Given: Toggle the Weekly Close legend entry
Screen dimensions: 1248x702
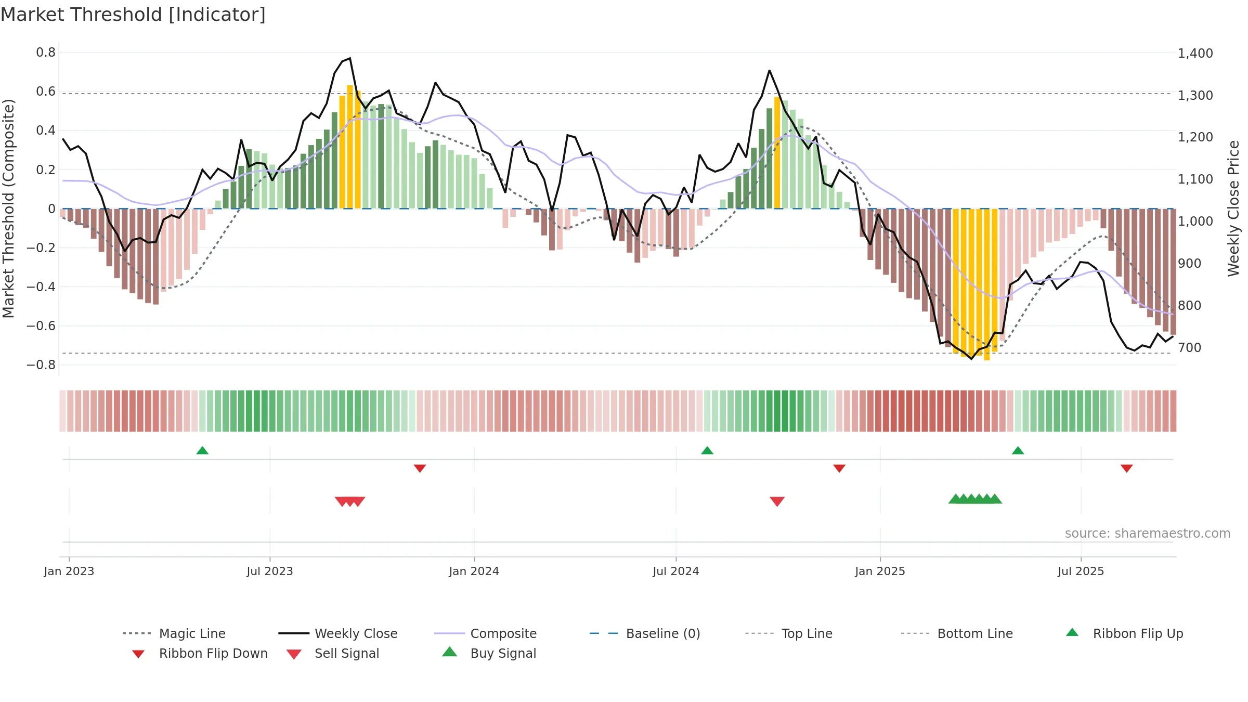Looking at the screenshot, I should click(338, 633).
